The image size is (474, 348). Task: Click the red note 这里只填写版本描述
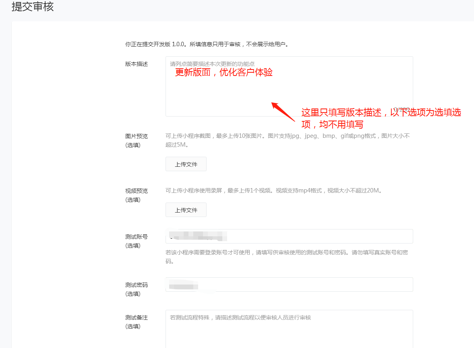[x=381, y=118]
